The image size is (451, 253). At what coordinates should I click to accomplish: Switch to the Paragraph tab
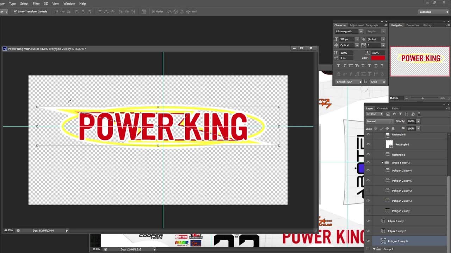pos(372,25)
